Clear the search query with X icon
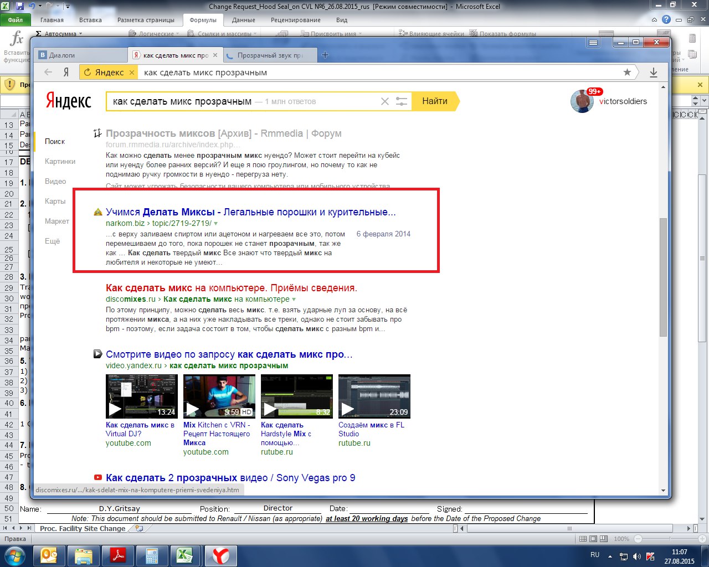The width and height of the screenshot is (709, 567). tap(385, 101)
